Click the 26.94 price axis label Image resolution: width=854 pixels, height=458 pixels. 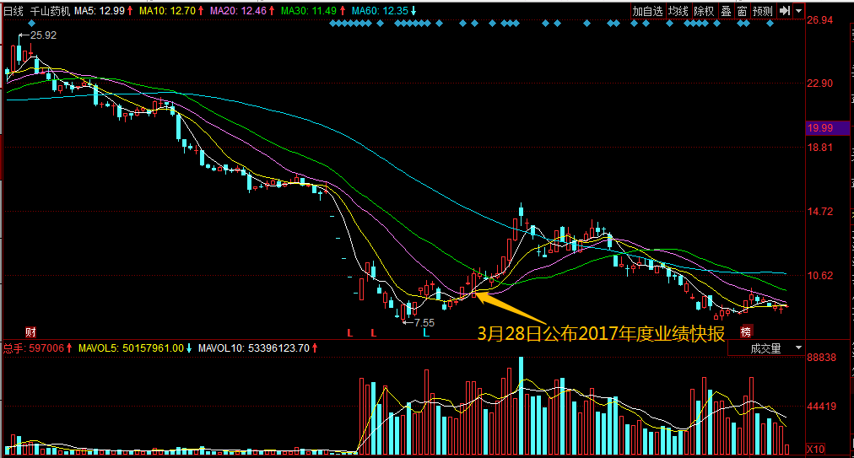pos(820,21)
